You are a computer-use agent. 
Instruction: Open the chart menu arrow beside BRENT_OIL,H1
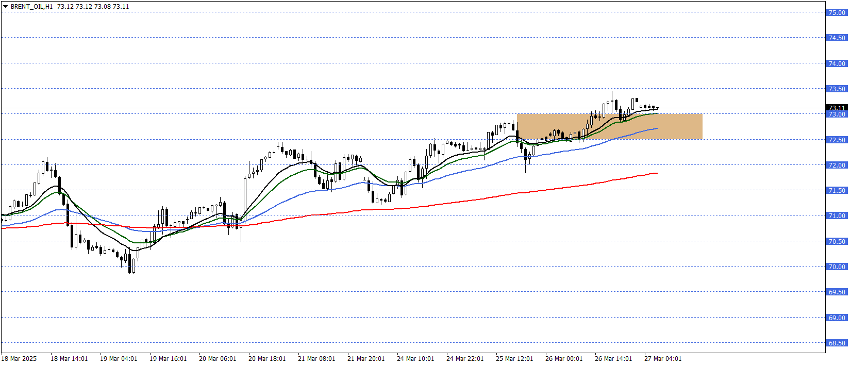5,7
